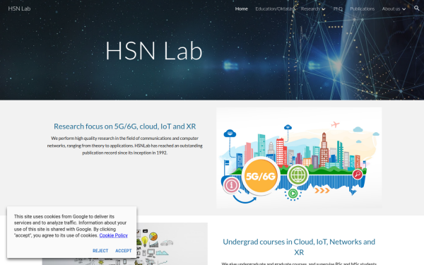Open the About us nav item
The width and height of the screenshot is (424, 265).
pyautogui.click(x=391, y=8)
